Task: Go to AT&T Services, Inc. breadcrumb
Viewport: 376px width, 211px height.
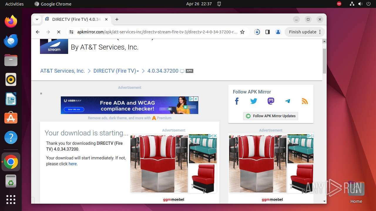Action: pos(63,71)
